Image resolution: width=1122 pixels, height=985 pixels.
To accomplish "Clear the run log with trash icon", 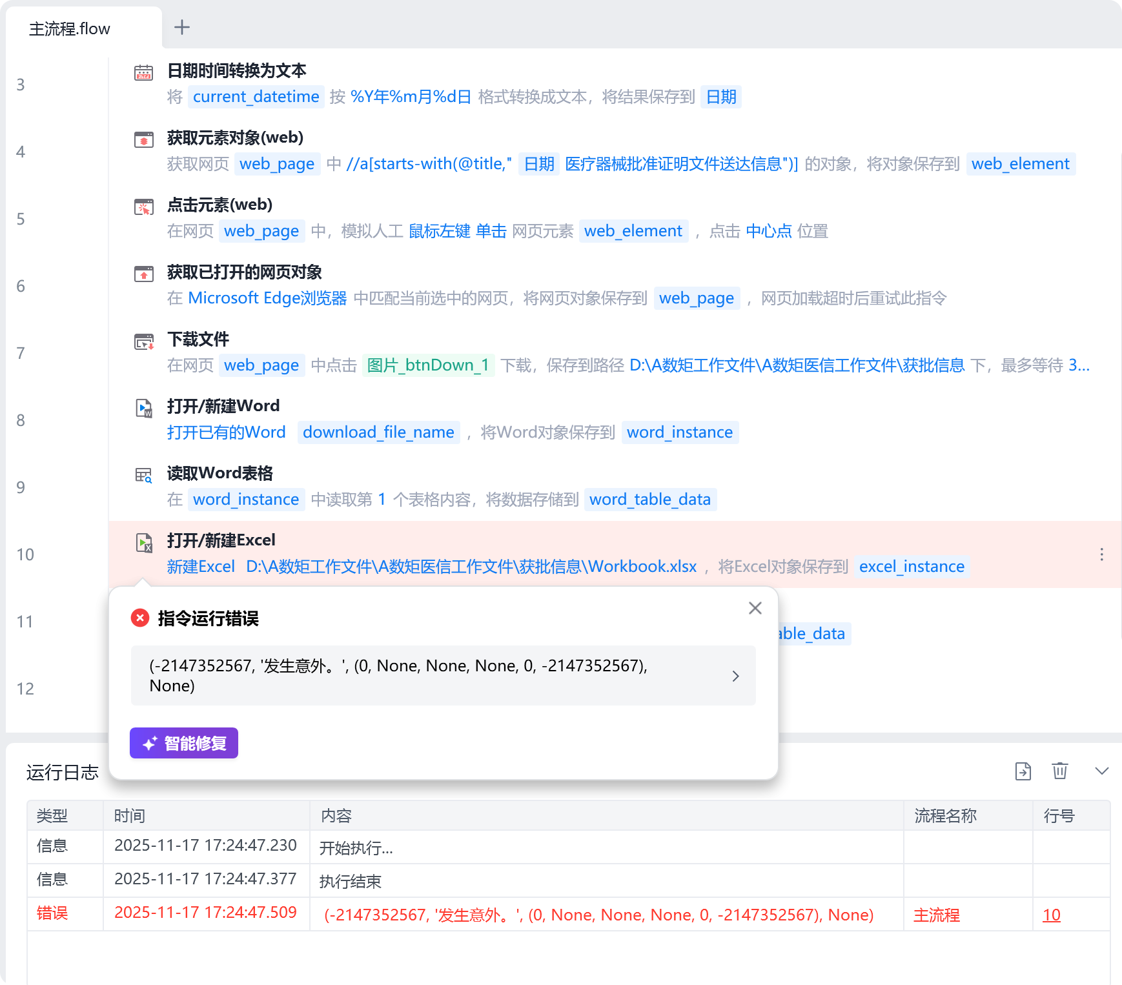I will [x=1060, y=771].
